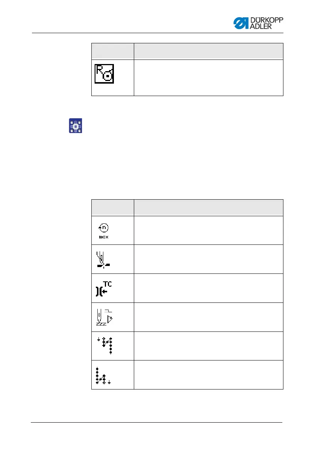Viewport: 315px width, 449px height.
Task: Choose the needle thread cutter icon
Action: [x=103, y=260]
